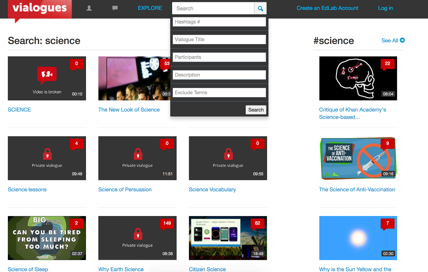Click the Anti-Vaccination video thumbnail
Image resolution: width=428 pixels, height=272 pixels.
pos(358,158)
